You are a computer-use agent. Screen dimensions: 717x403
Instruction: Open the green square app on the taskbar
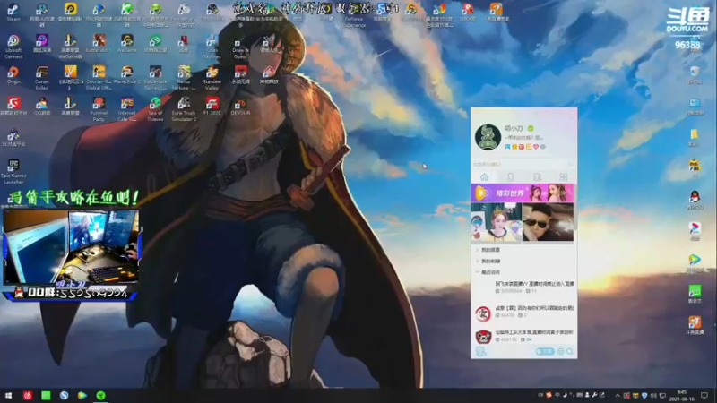pyautogui.click(x=46, y=395)
